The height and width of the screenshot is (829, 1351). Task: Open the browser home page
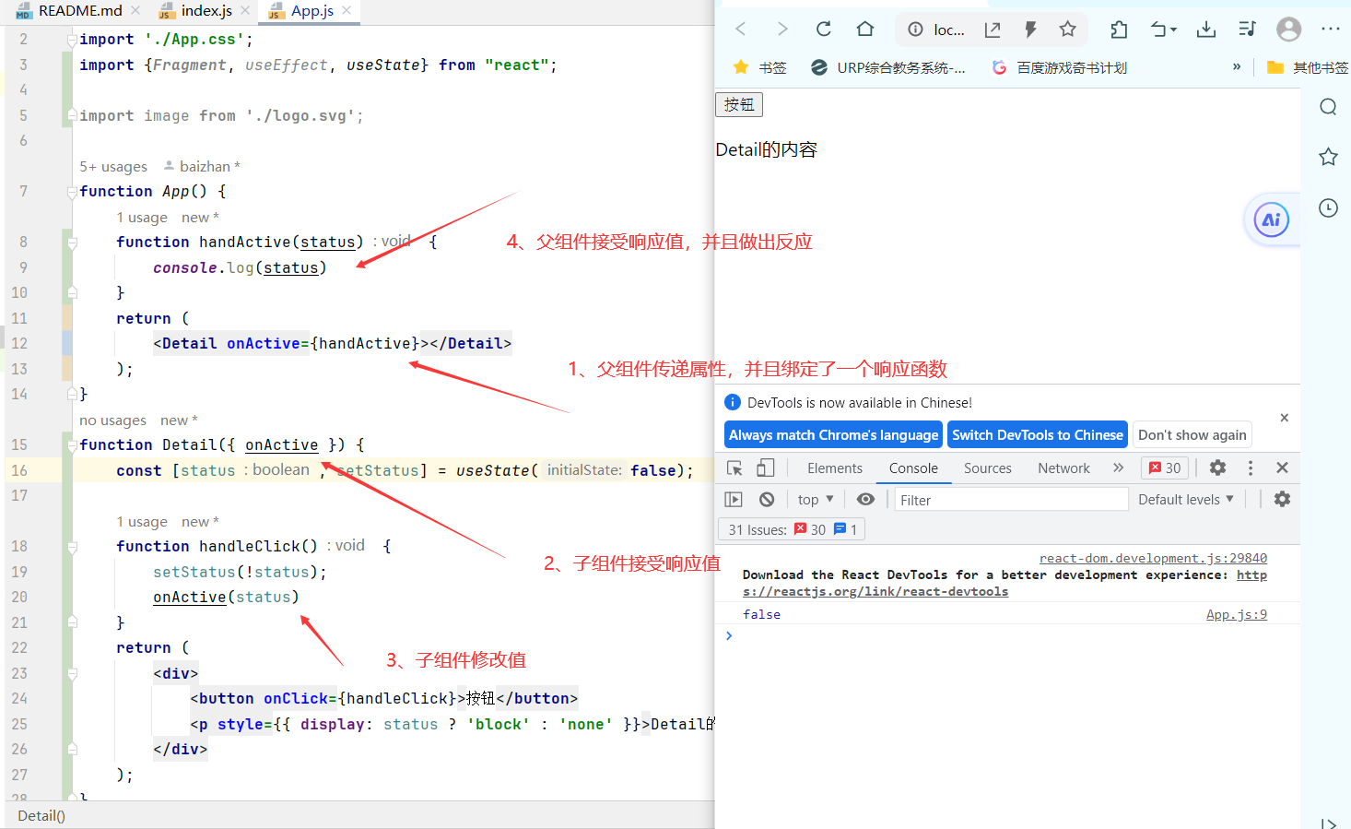[864, 29]
